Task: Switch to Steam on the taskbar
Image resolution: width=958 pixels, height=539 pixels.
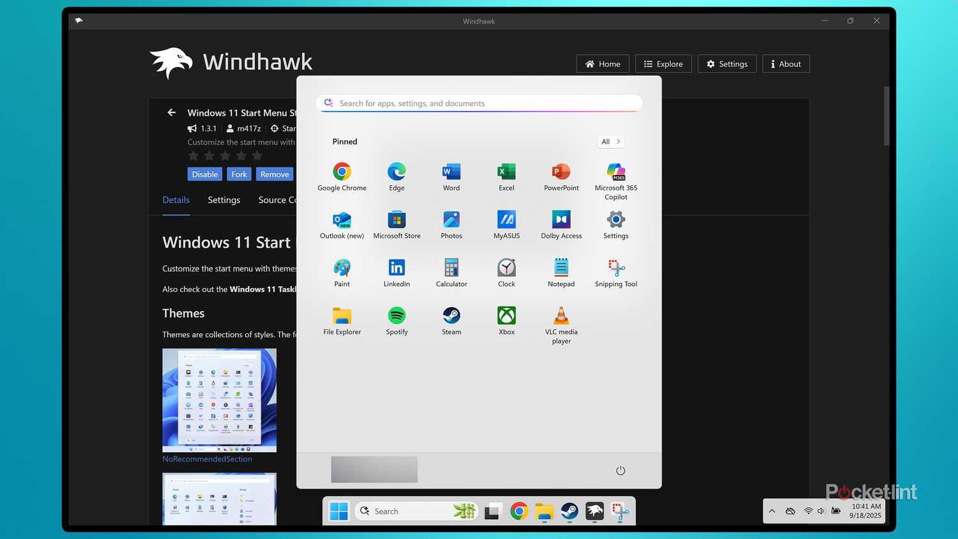Action: coord(569,511)
